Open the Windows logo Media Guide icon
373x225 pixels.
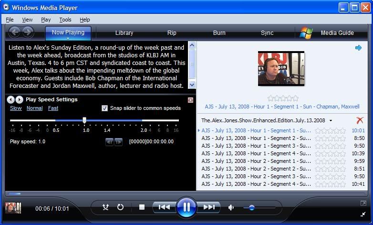pos(306,33)
